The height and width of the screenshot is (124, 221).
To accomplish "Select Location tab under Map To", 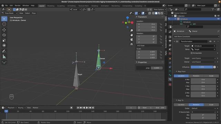I will pyautogui.click(x=181, y=105).
